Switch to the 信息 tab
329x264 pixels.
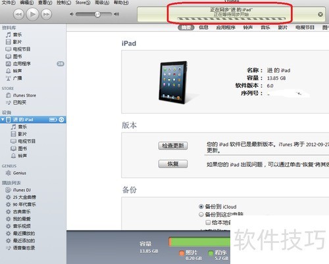[x=203, y=28]
